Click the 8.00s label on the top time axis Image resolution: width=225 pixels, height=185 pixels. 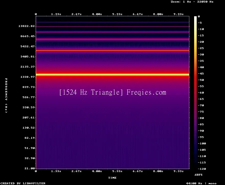point(158,14)
